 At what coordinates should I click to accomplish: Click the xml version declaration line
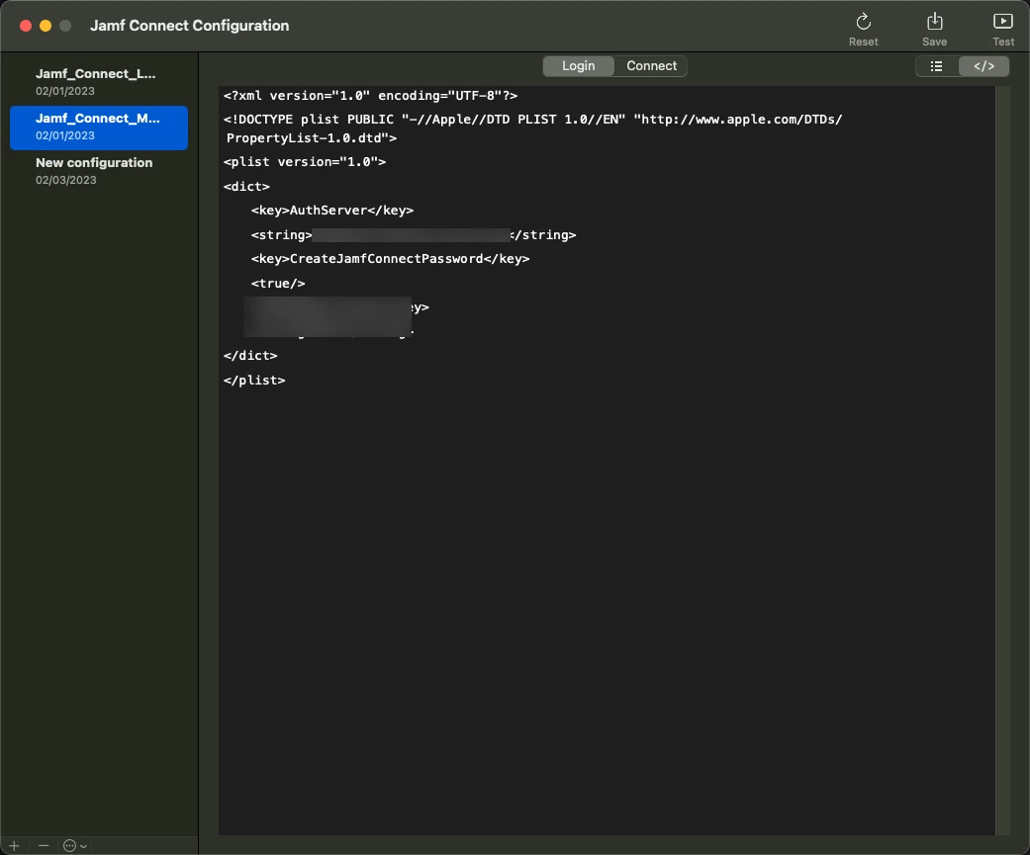click(x=370, y=96)
